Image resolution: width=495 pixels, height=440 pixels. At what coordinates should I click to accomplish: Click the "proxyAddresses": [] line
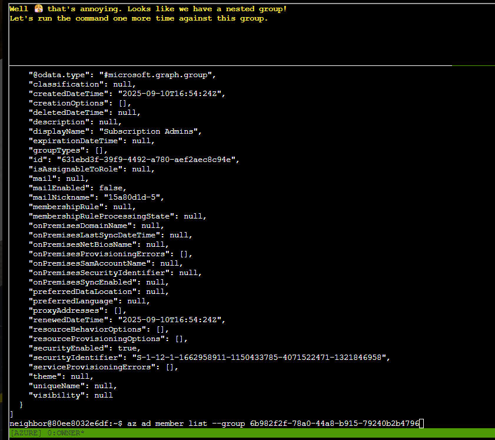click(78, 310)
